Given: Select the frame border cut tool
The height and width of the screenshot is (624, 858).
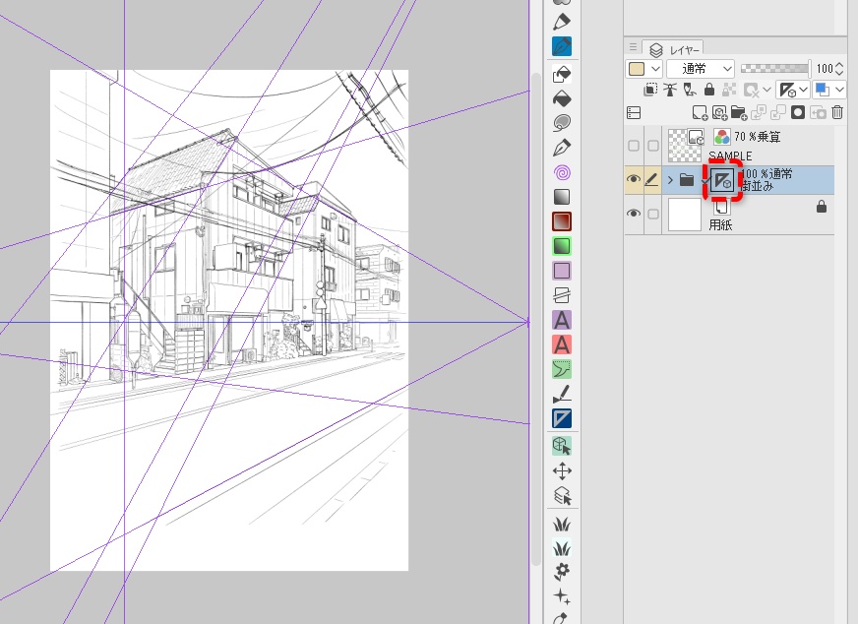Looking at the screenshot, I should pyautogui.click(x=562, y=295).
